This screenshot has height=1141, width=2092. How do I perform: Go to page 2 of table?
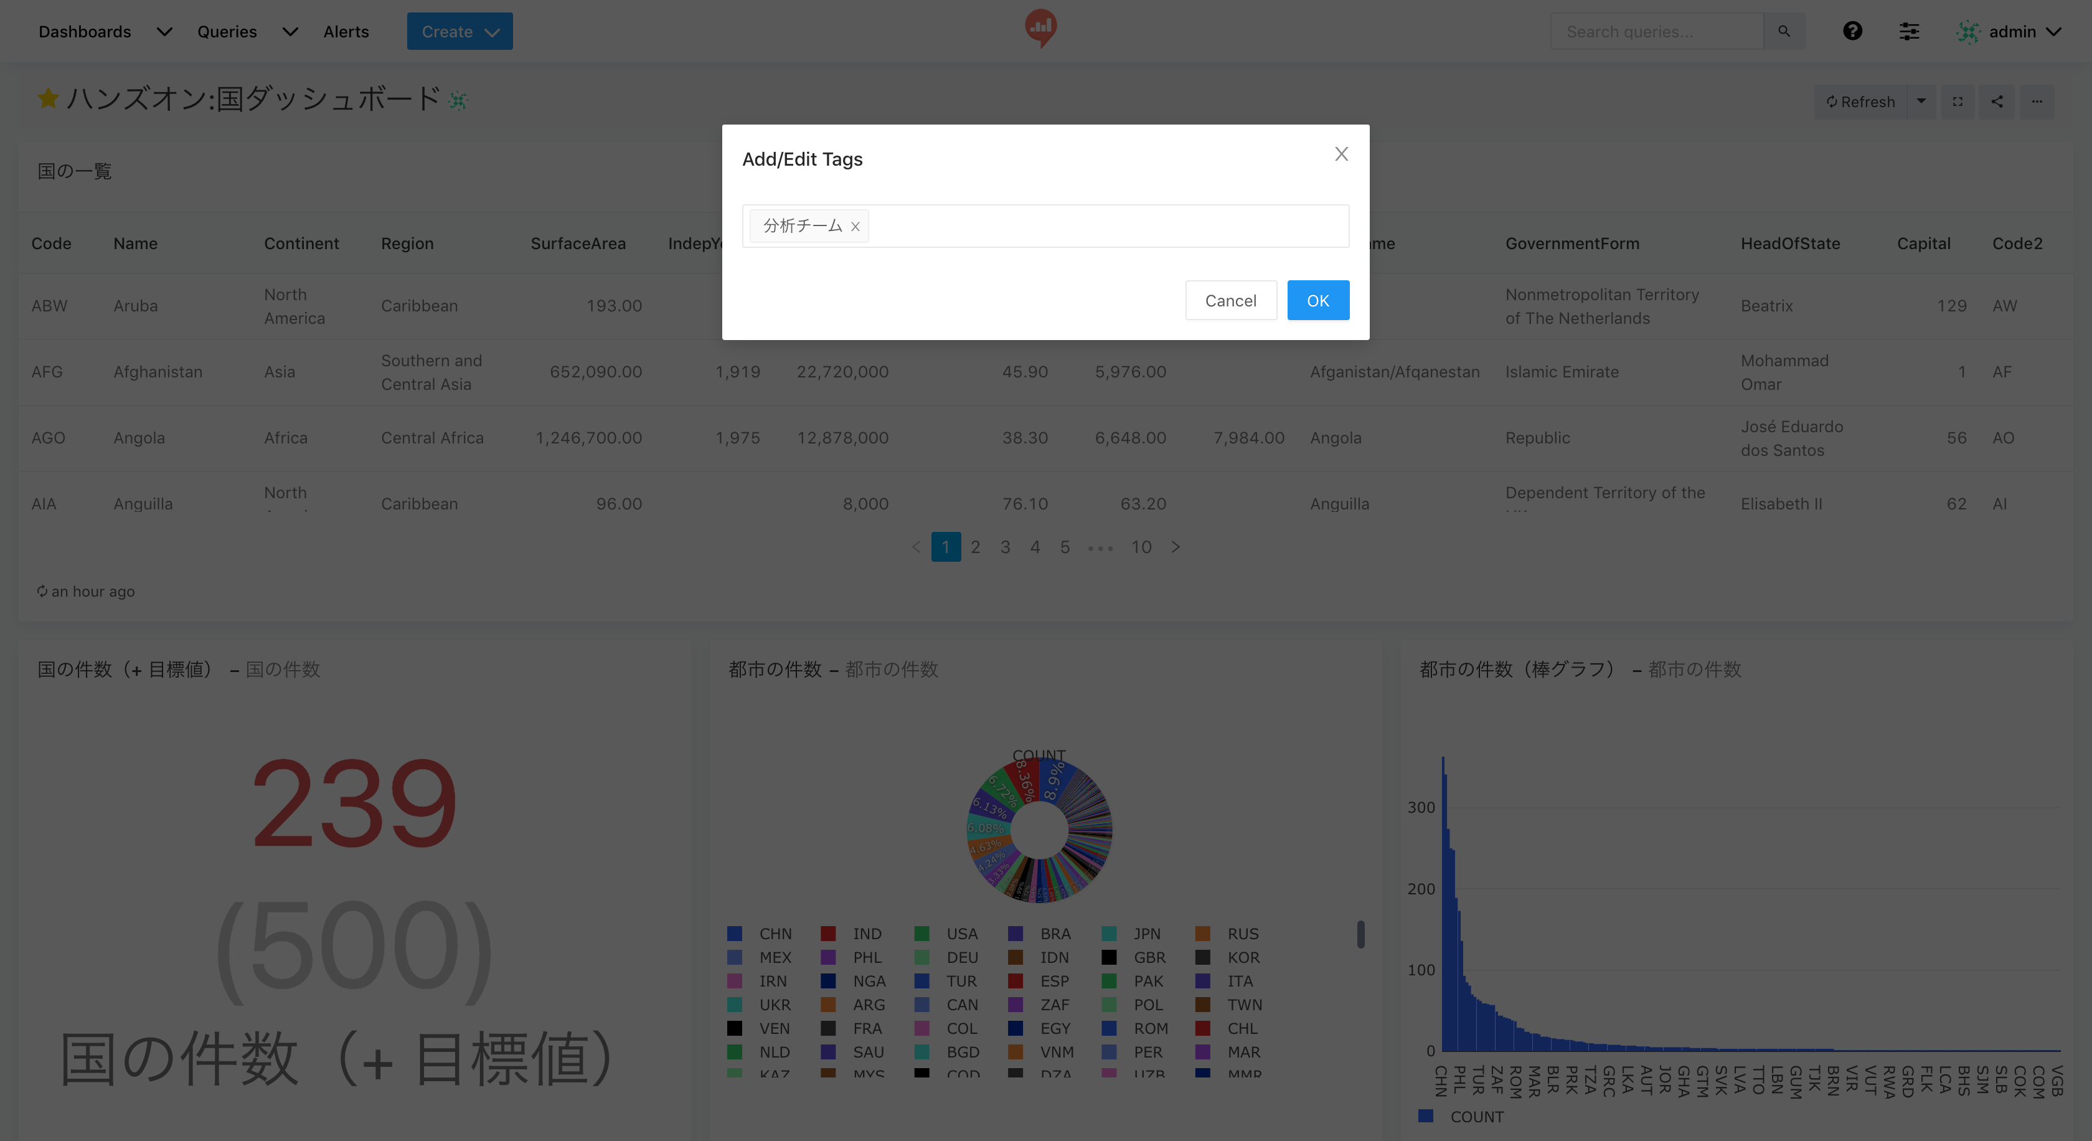point(976,547)
